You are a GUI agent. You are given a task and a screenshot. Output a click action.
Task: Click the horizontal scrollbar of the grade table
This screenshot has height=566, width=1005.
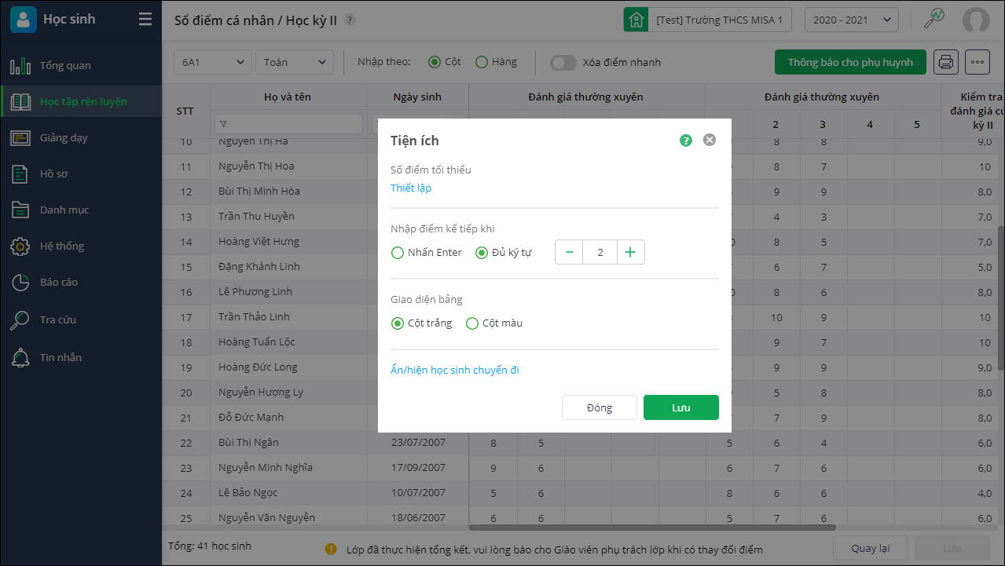[652, 528]
